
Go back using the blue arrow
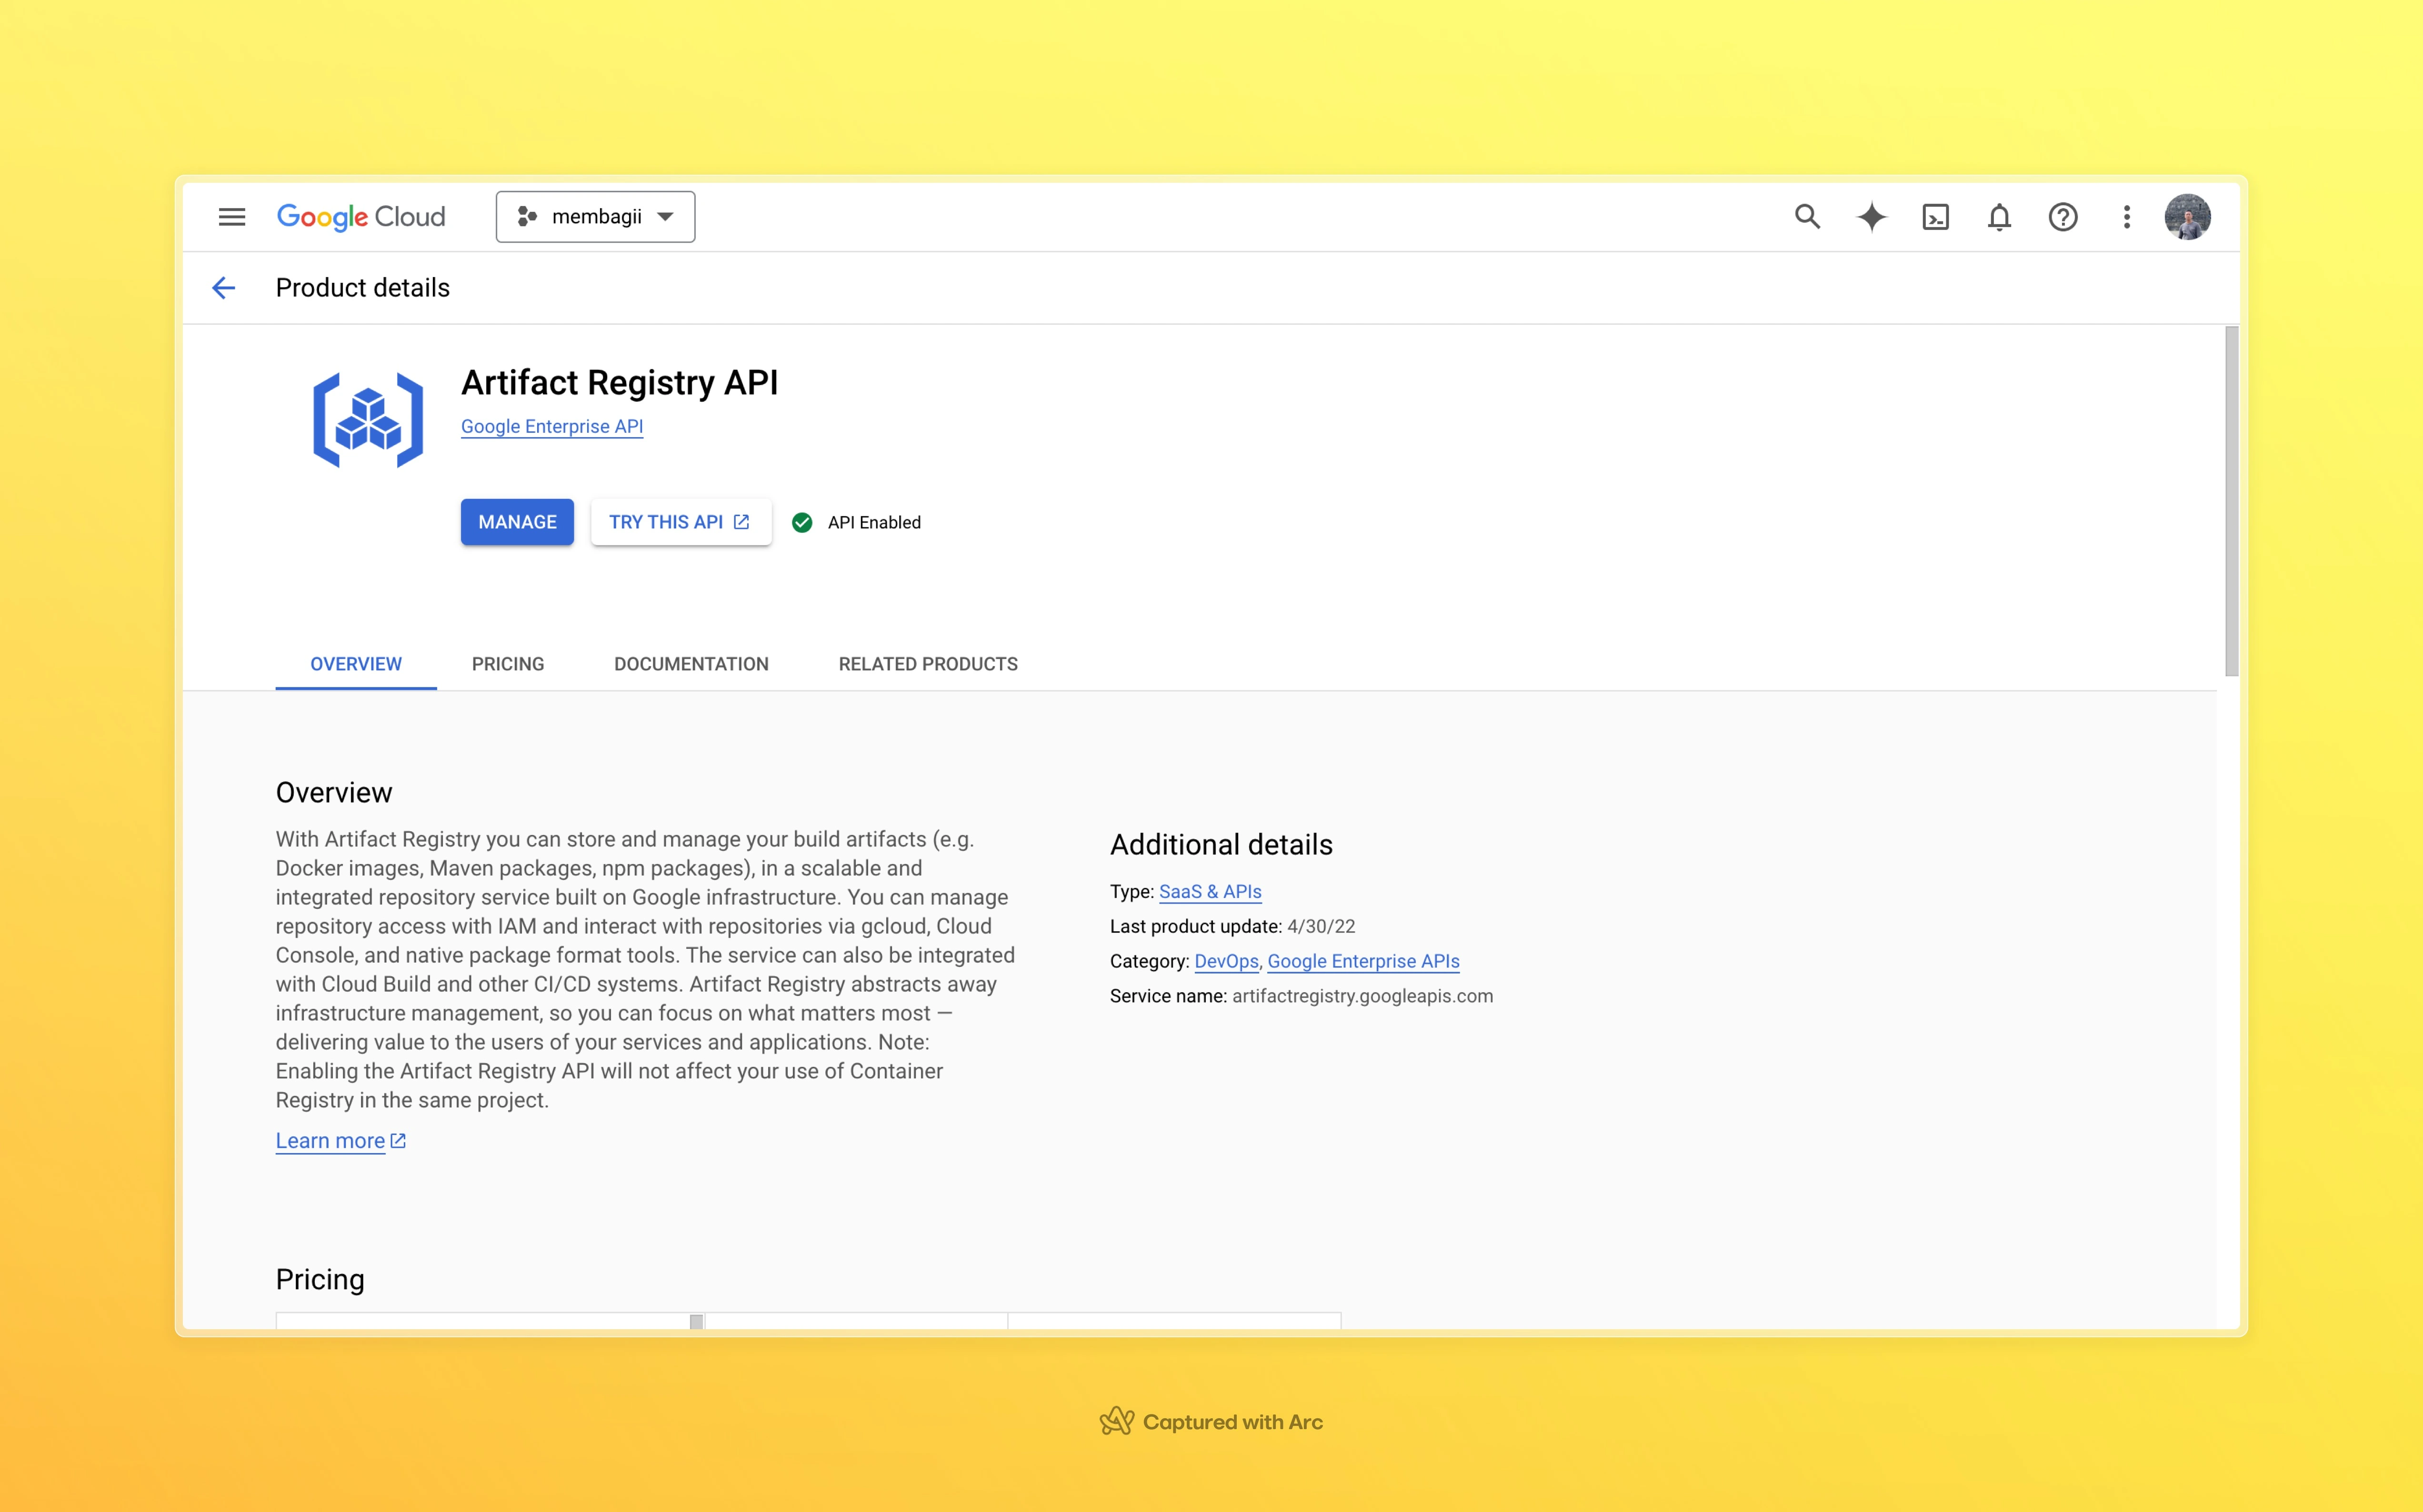point(223,288)
